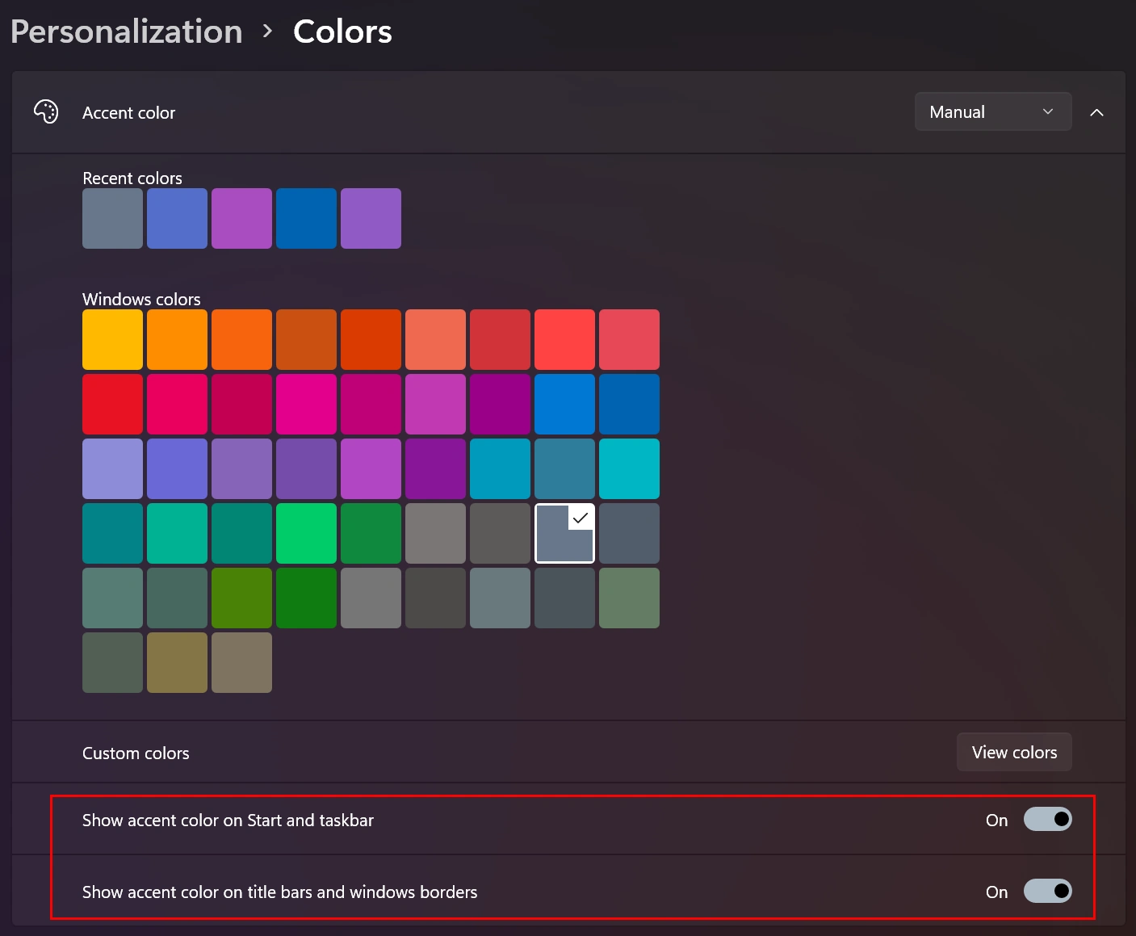This screenshot has width=1136, height=936.
Task: Choose the bright turquoise swatch in Windows colors
Action: (630, 469)
